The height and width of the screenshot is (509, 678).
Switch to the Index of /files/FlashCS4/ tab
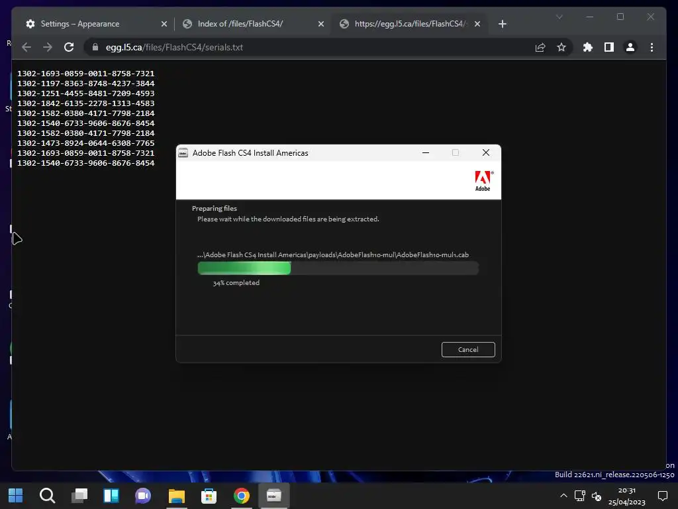tap(253, 24)
